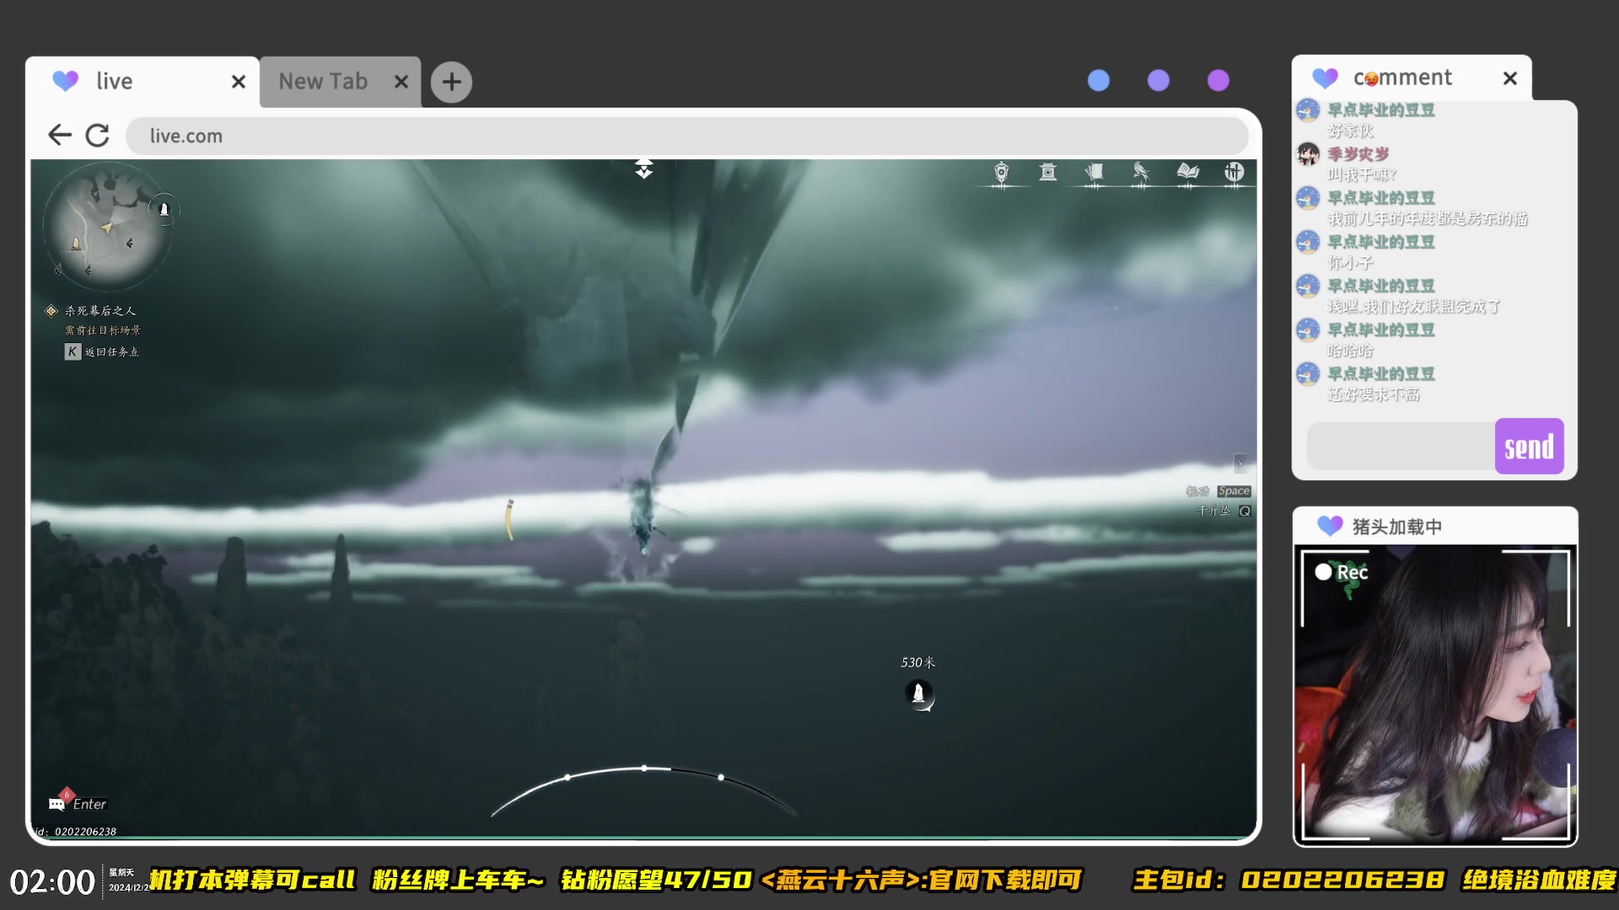Click the comment 好家伙
The image size is (1619, 910).
click(1350, 131)
